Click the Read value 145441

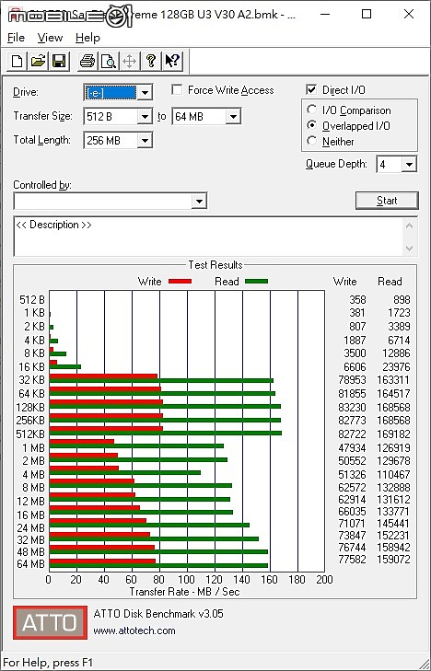click(393, 524)
